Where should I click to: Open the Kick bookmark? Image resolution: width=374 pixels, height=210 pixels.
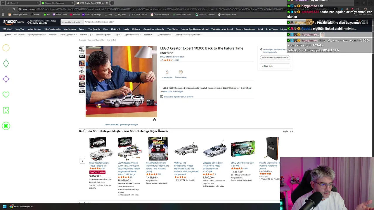(47, 14)
